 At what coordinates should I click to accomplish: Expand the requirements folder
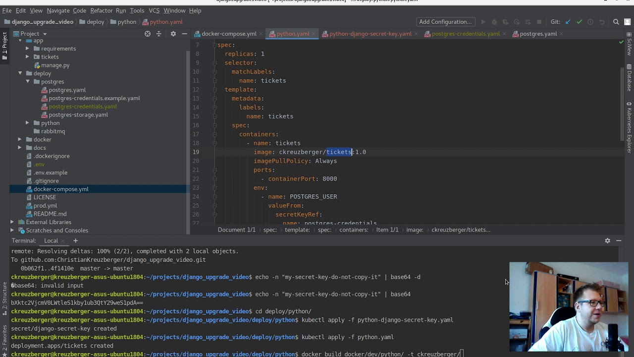pyautogui.click(x=27, y=49)
